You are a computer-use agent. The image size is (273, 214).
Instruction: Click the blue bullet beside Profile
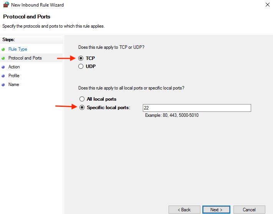3,76
